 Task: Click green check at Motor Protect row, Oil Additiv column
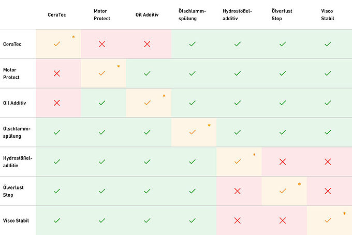(147, 74)
